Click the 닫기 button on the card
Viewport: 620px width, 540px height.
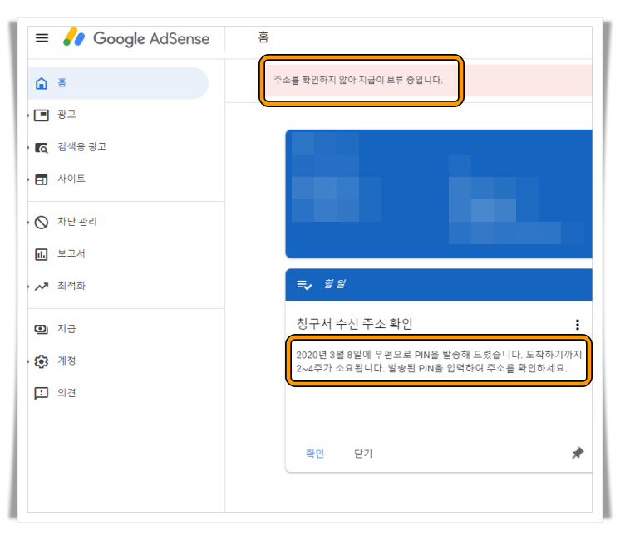363,454
